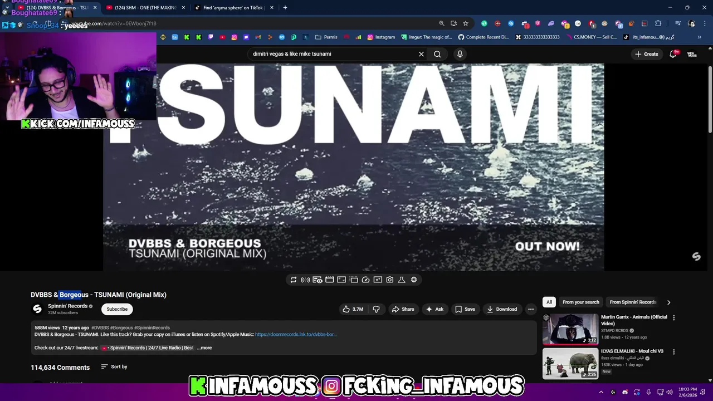The height and width of the screenshot is (401, 713).
Task: Clear the YouTube search box with X
Action: [421, 54]
